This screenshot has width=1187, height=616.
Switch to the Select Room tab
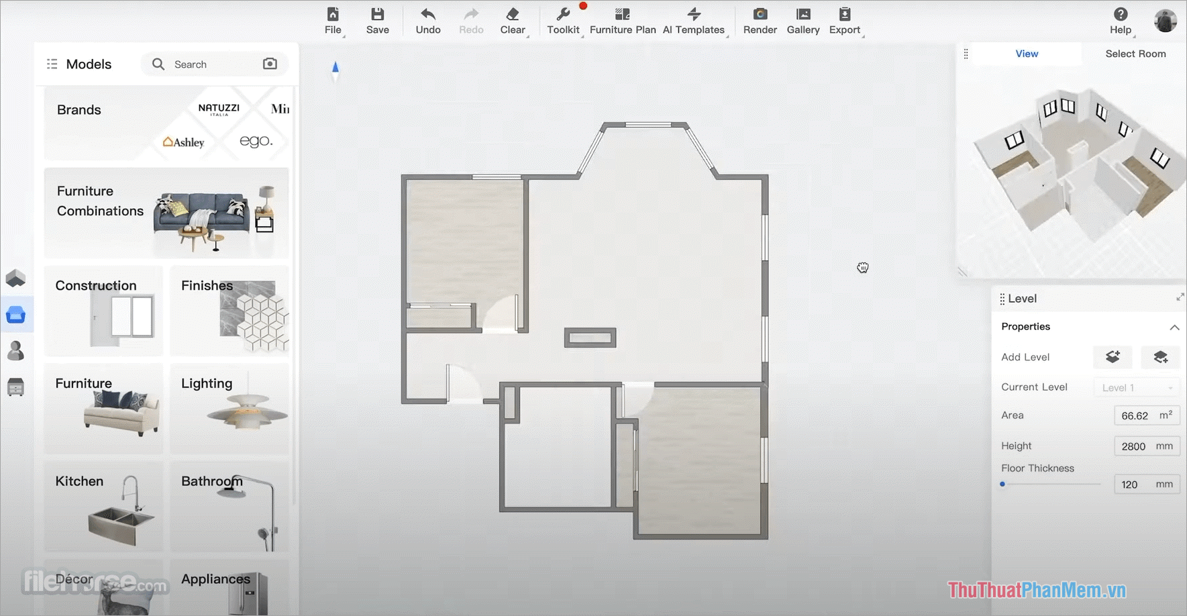point(1135,54)
